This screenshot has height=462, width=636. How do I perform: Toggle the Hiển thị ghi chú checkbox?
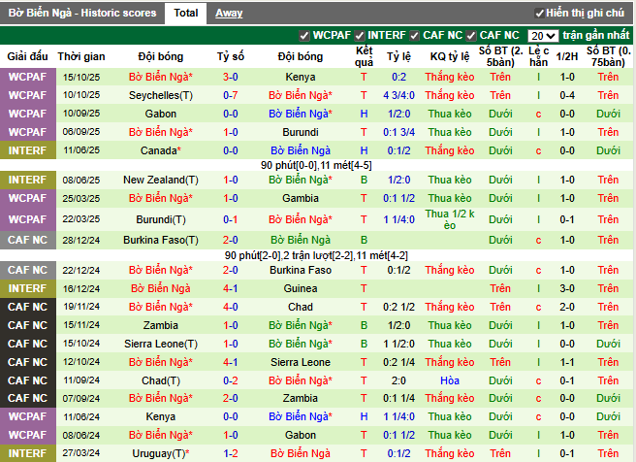pyautogui.click(x=539, y=14)
